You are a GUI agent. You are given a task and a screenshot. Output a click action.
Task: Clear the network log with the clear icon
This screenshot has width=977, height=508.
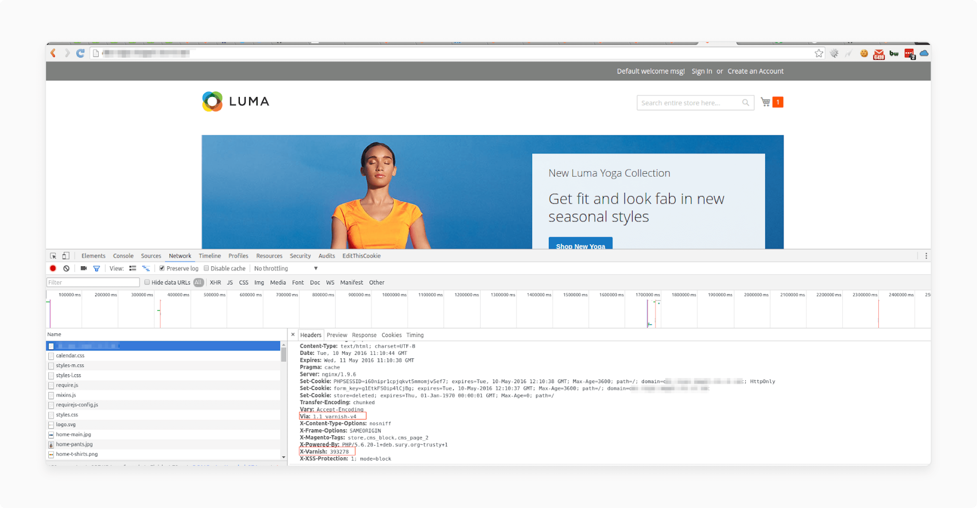[x=66, y=268]
